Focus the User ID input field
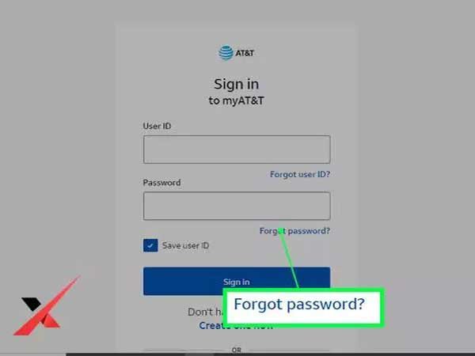 tap(237, 150)
